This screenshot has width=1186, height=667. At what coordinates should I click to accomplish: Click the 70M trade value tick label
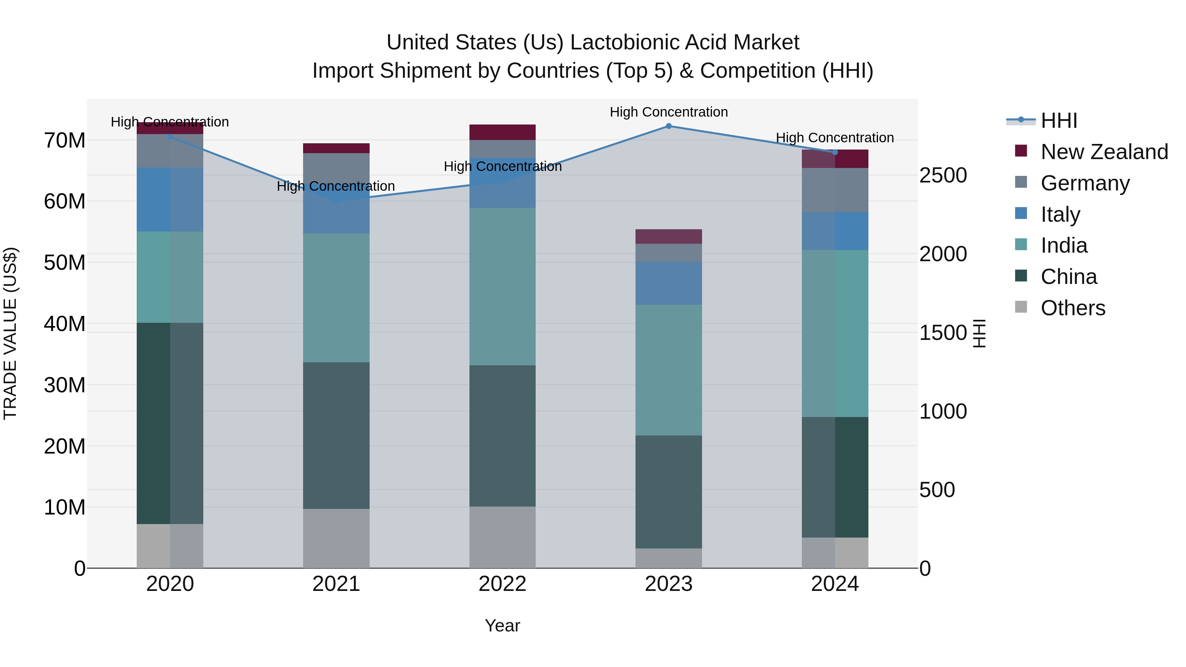(x=65, y=140)
